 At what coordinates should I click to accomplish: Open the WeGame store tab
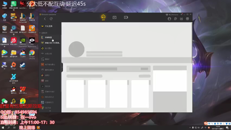pyautogui.click(x=114, y=17)
